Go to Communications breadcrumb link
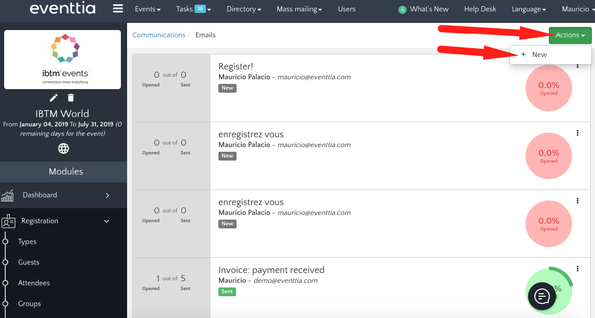Screen dimensions: 595x318 point(159,35)
